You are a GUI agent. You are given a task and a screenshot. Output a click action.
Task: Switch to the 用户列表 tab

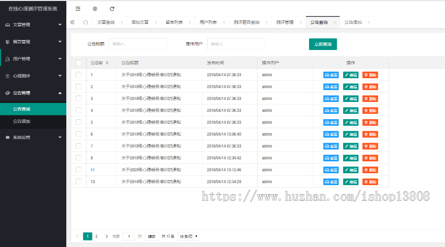point(208,22)
